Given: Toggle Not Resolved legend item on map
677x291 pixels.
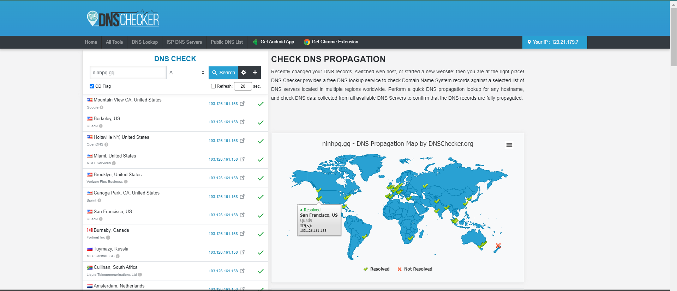Looking at the screenshot, I should pos(415,269).
